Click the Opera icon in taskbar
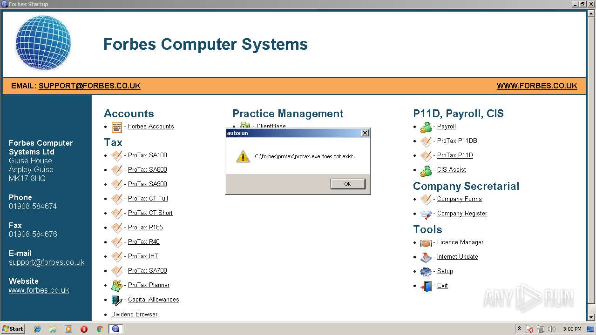The width and height of the screenshot is (596, 335). 84,329
